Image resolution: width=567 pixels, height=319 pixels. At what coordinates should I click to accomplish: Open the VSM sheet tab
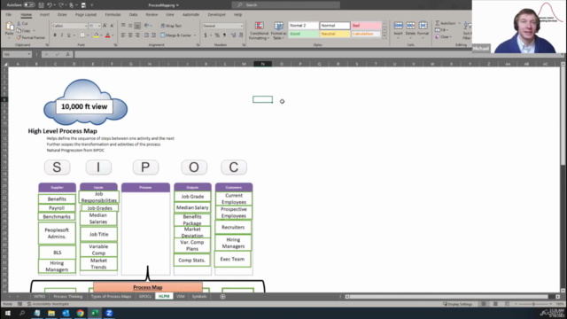[181, 297]
